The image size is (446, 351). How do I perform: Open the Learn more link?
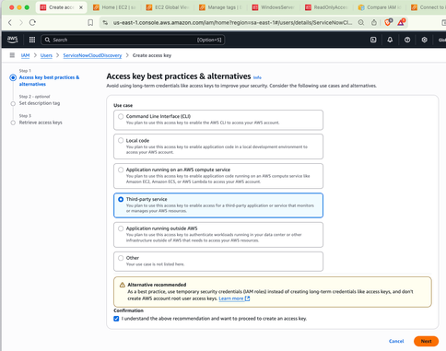pyautogui.click(x=231, y=298)
